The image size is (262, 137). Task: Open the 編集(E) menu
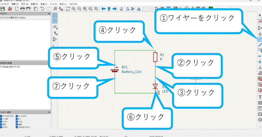[x=15, y=4]
